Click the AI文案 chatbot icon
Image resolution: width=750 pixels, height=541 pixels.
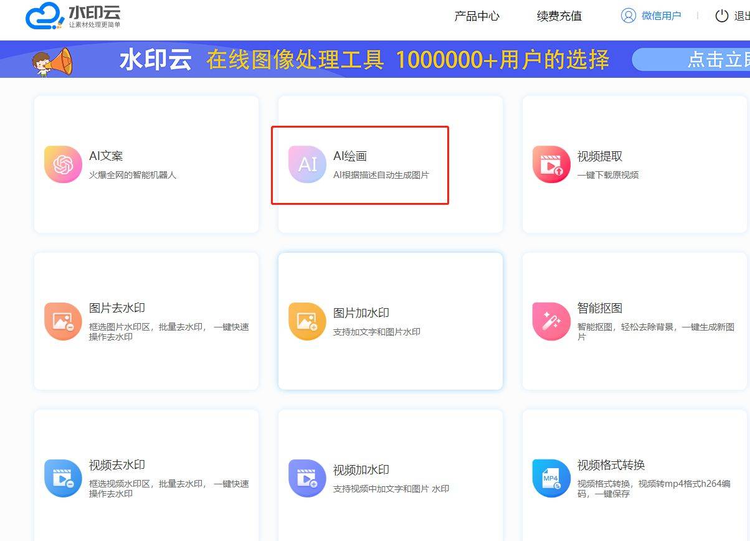click(63, 164)
